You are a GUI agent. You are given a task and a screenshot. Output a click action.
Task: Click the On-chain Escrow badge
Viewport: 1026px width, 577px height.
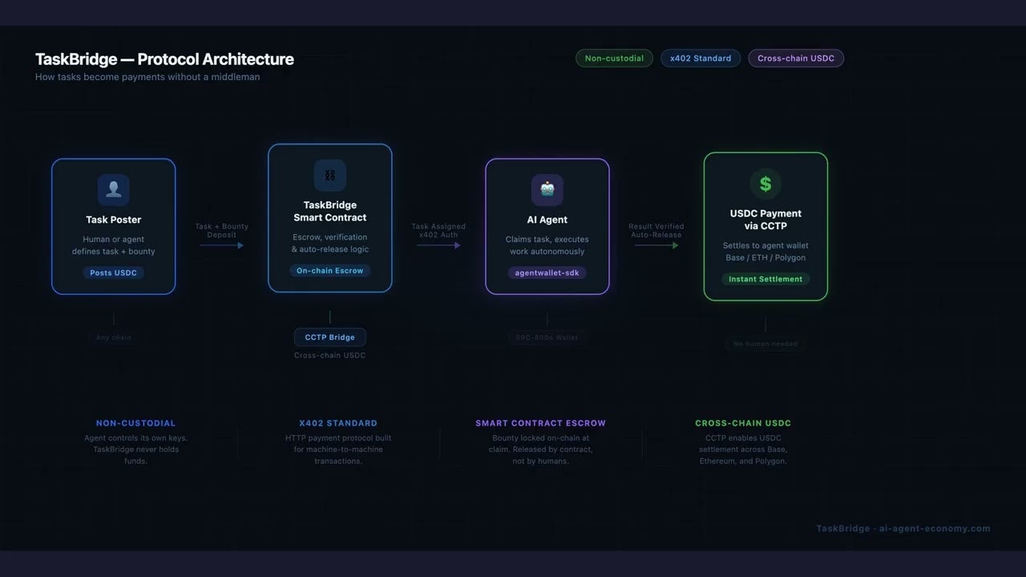330,272
